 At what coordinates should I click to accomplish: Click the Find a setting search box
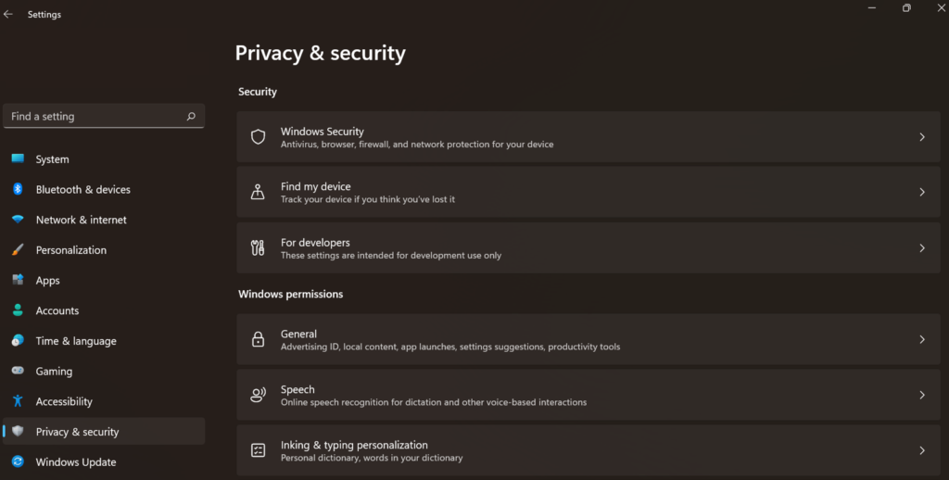click(x=104, y=116)
